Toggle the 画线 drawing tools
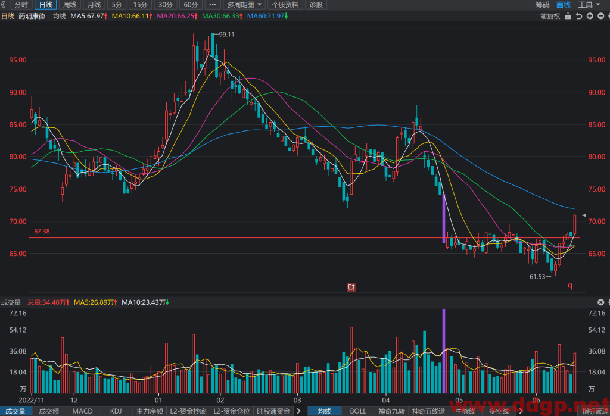This screenshot has height=416, width=610. pos(564,5)
